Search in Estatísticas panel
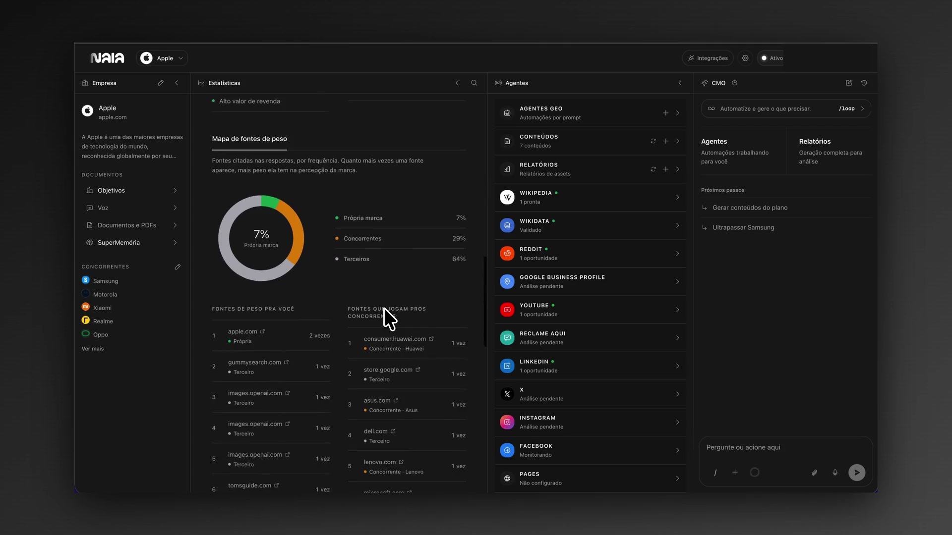 [x=474, y=83]
